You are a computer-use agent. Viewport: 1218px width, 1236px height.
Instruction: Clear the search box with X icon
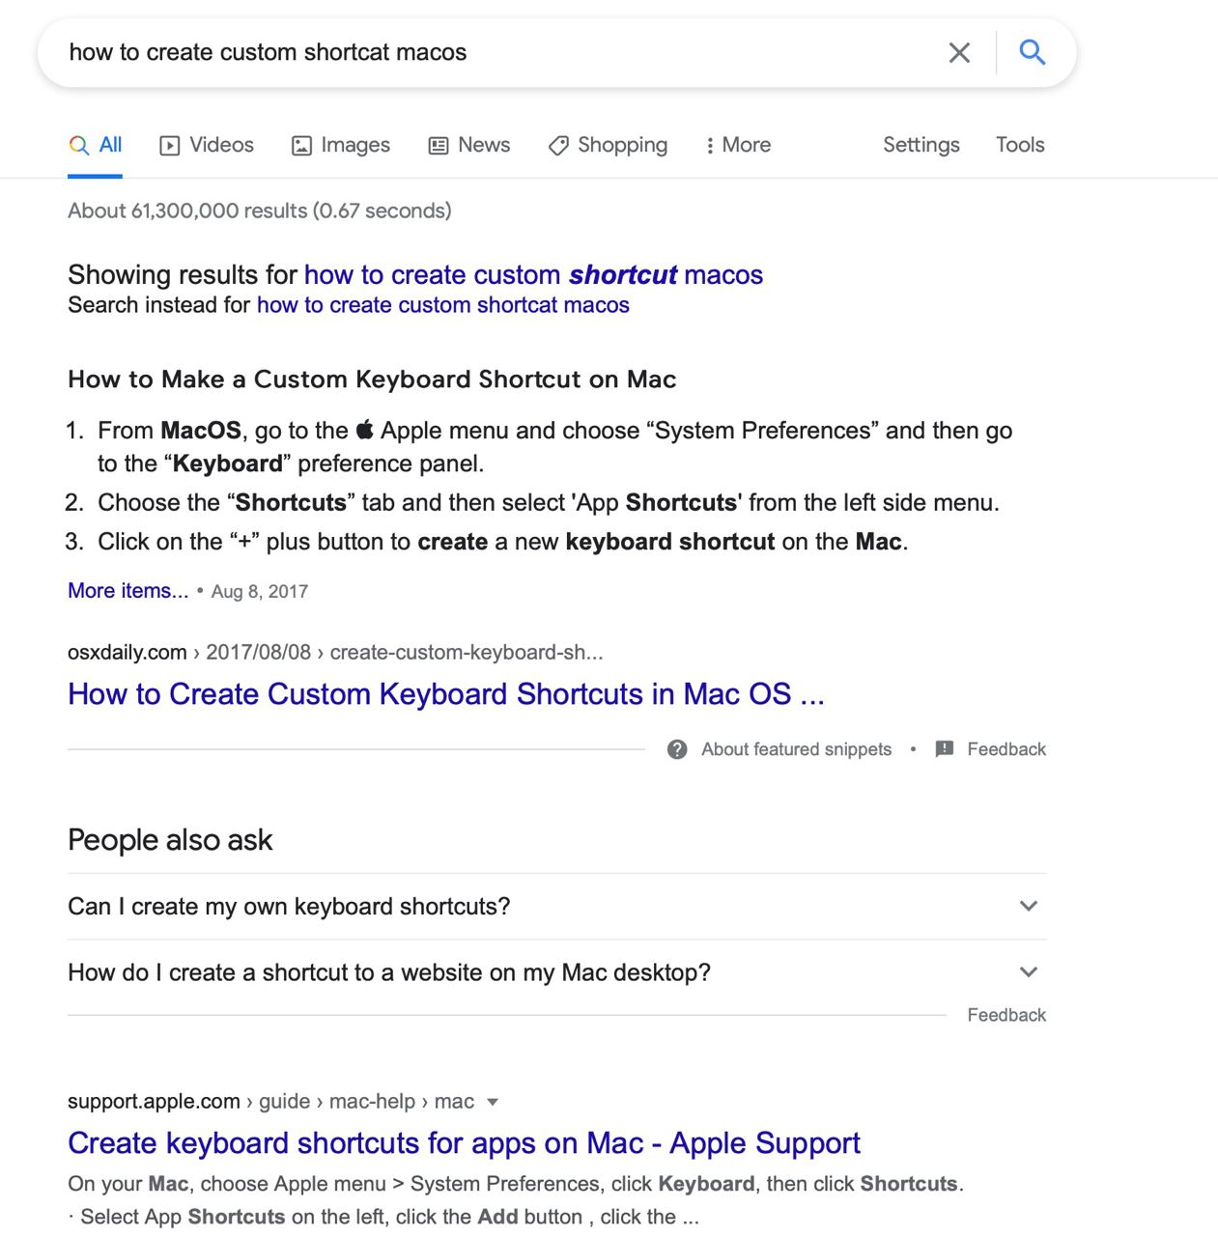point(958,53)
